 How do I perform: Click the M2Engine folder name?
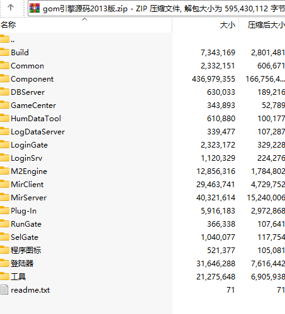(x=29, y=171)
